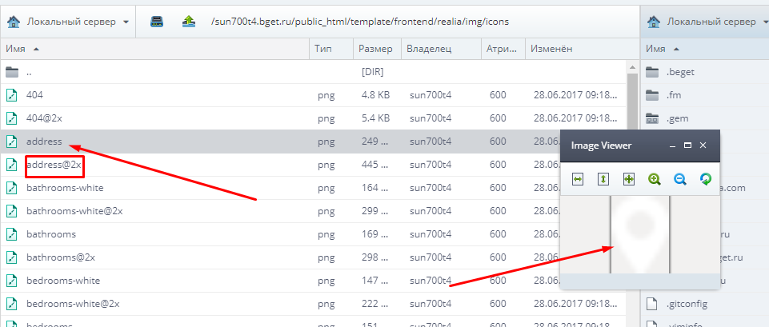Click the image file icon next to bedrooms-white@2x
Image resolution: width=769 pixels, height=327 pixels.
point(11,304)
